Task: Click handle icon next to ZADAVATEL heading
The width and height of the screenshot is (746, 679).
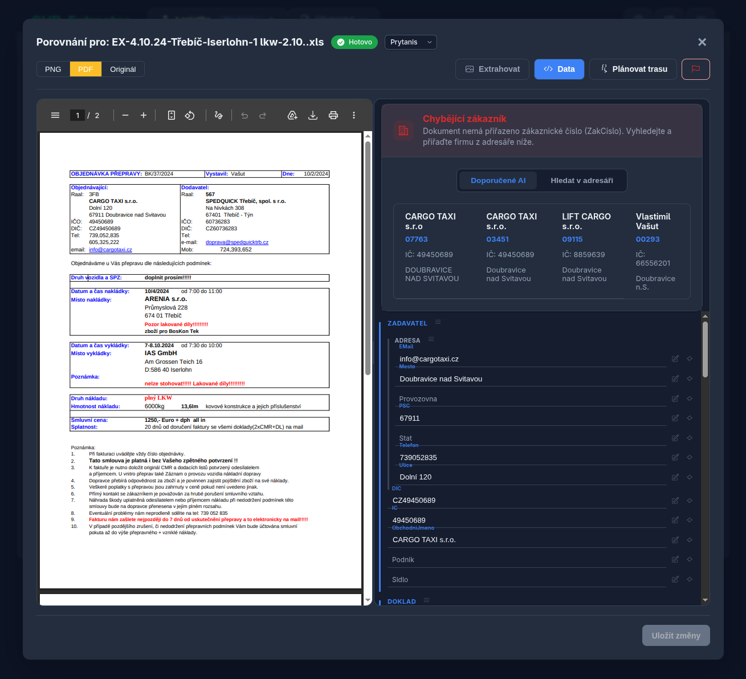Action: click(438, 322)
